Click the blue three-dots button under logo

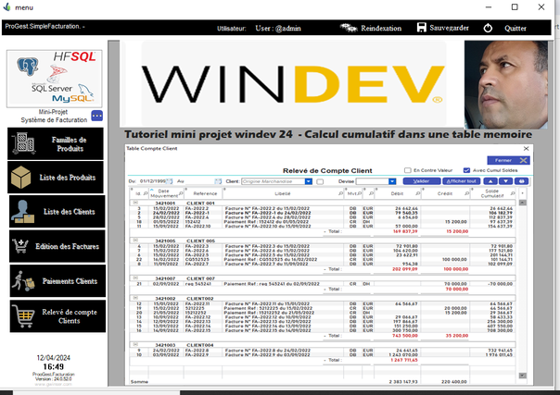(96, 116)
